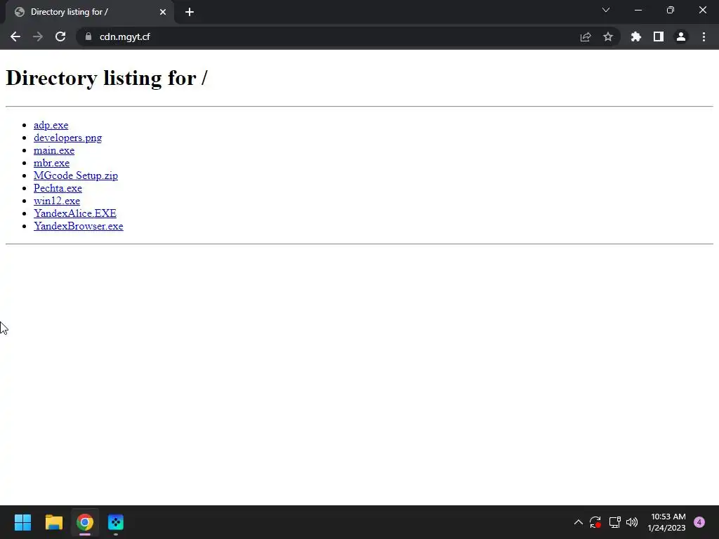Click the mbr.exe link
The height and width of the screenshot is (539, 719).
[x=51, y=163]
